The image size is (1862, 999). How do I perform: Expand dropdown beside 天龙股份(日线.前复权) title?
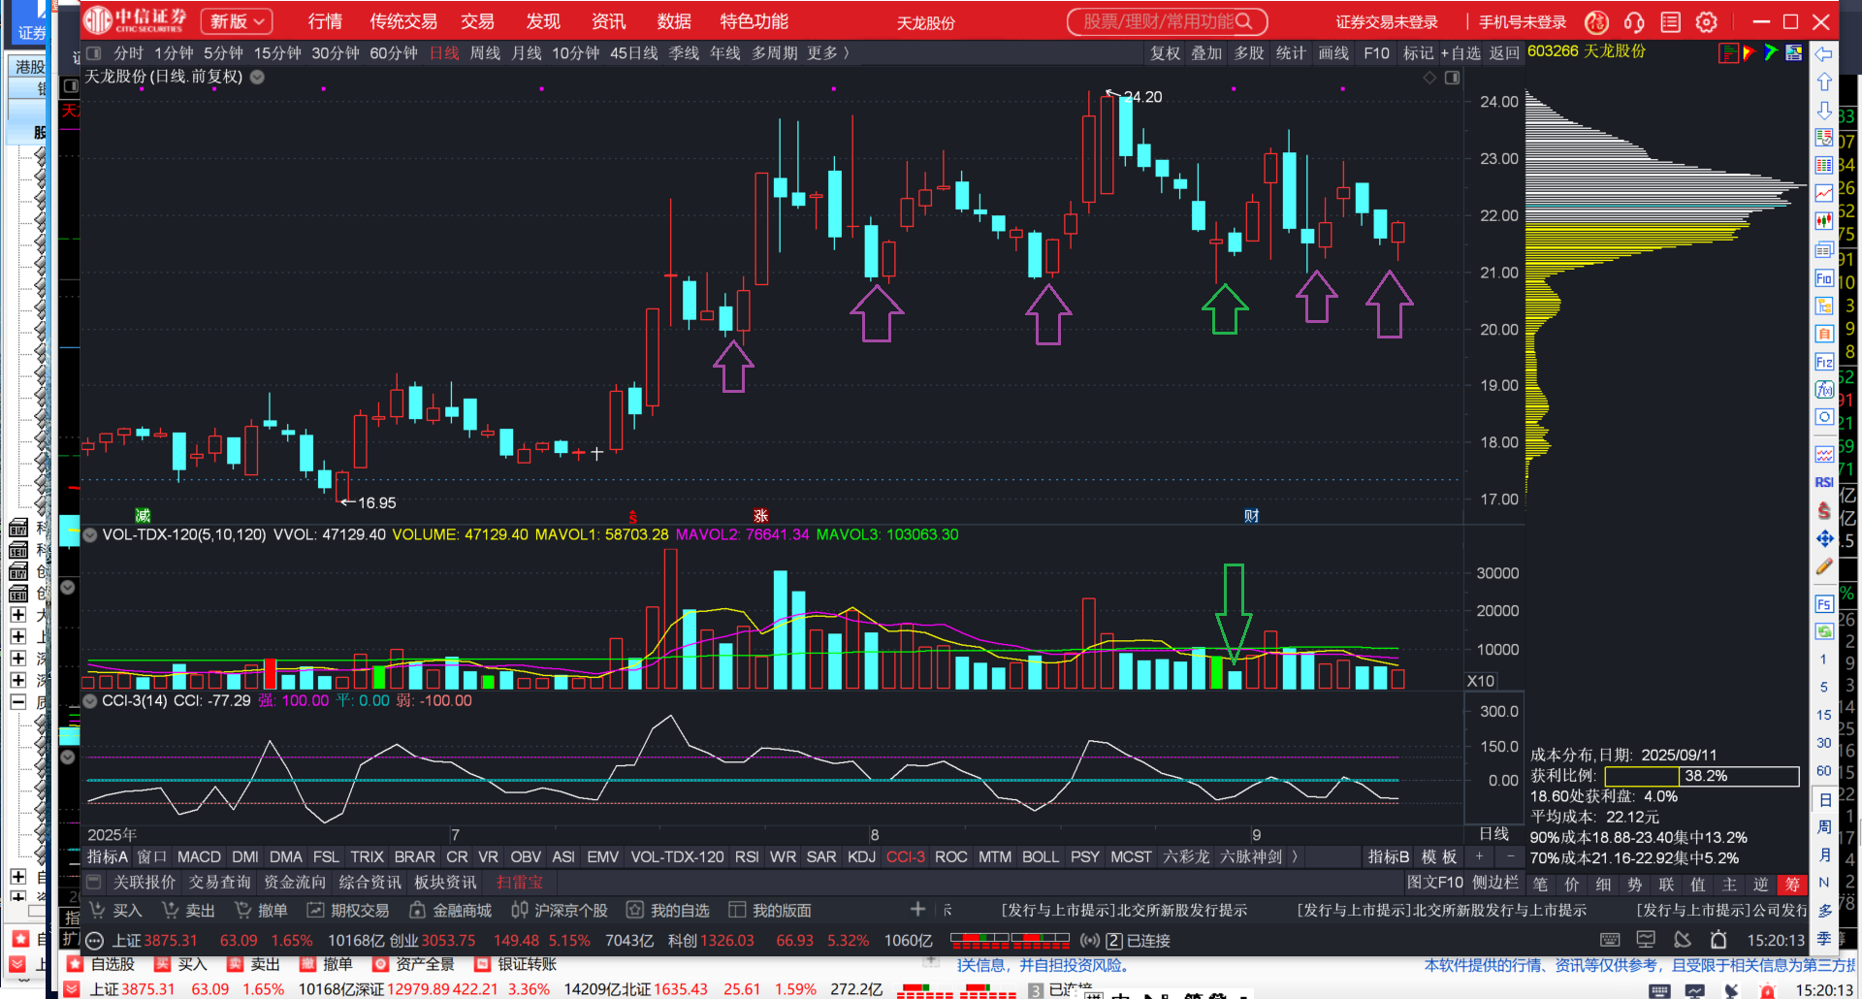click(257, 78)
